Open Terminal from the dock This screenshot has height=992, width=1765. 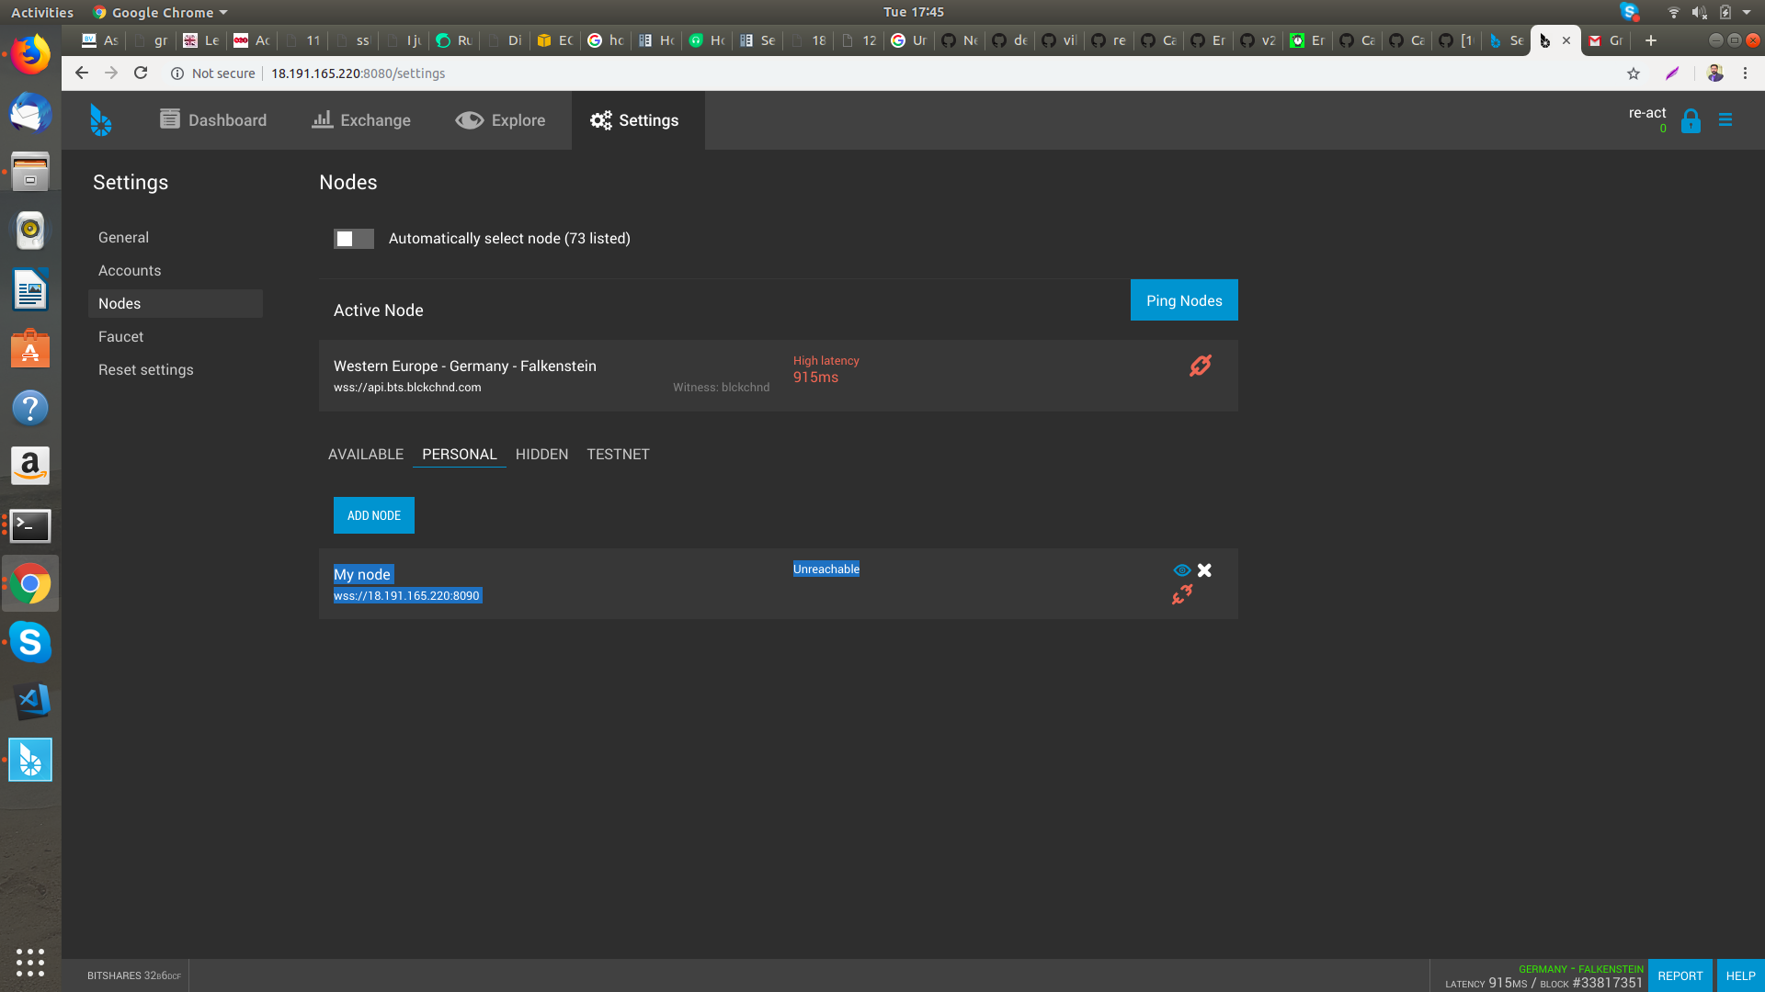click(x=30, y=525)
